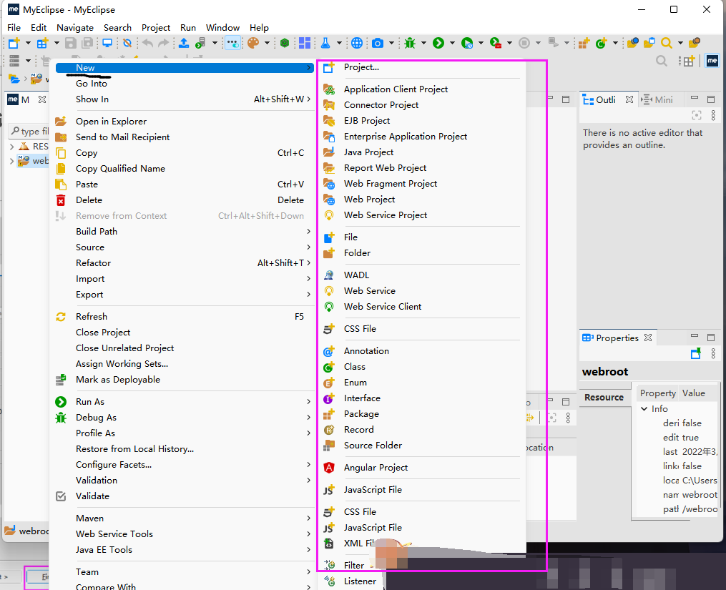Open the Help menu
The image size is (726, 590).
pos(259,28)
